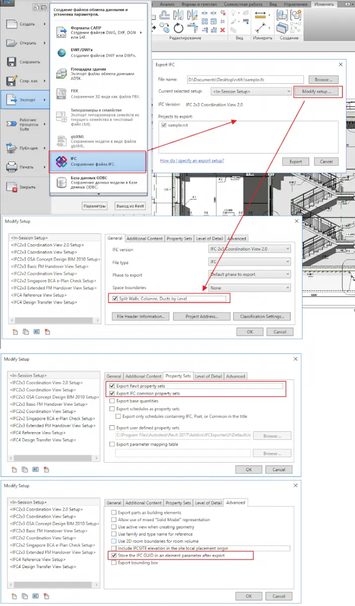Choose the FBX export option
The image size is (355, 606).
pos(98,94)
